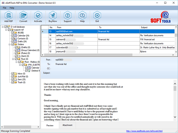Click the Sent (25) folder icon
The height and width of the screenshot is (133, 178).
[x=16, y=79]
